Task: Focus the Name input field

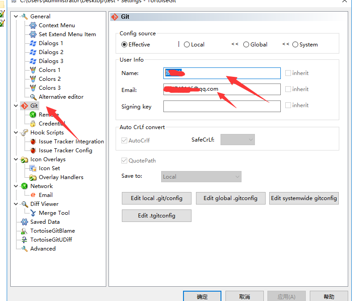Action: coord(222,73)
